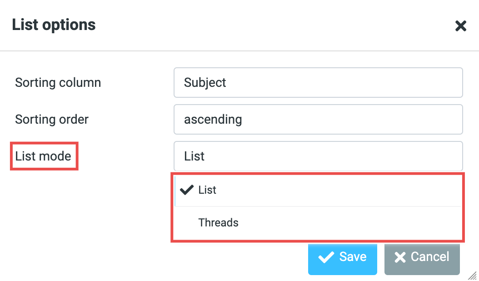Click the ascending value in Sorting order
This screenshot has height=281, width=479.
(x=213, y=120)
